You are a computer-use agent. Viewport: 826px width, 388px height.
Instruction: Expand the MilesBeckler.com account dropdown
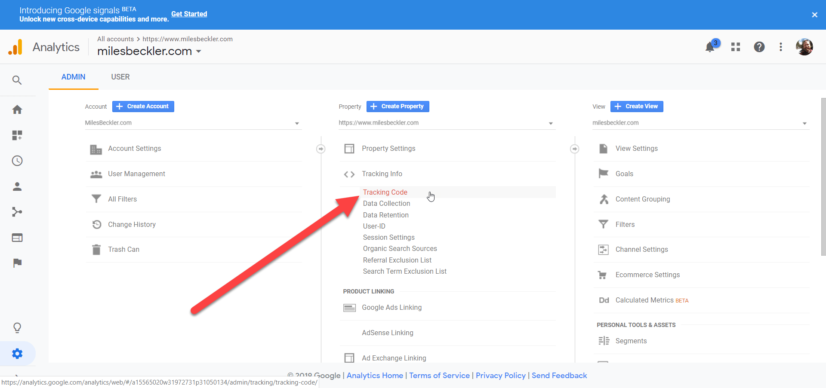(x=192, y=123)
